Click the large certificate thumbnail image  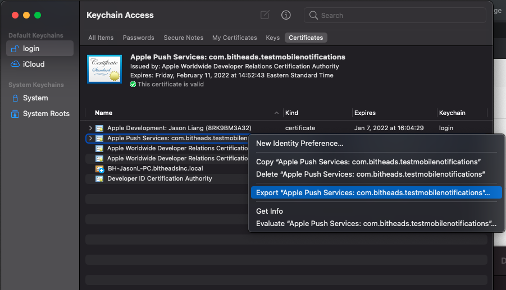[104, 69]
